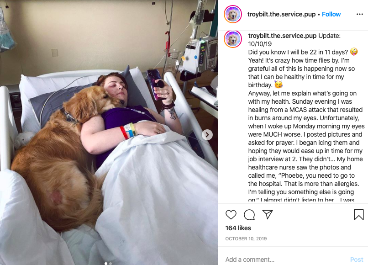Submit comment with the Post button

pos(357,260)
